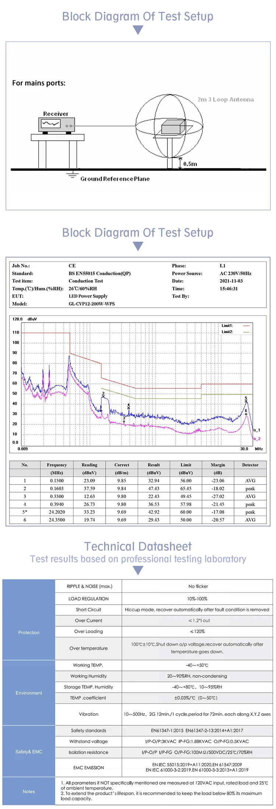Viewport: 276px width, 809px height.
Task: Click the model number GL-CVP12-200W-WPS
Action: pyautogui.click(x=92, y=304)
